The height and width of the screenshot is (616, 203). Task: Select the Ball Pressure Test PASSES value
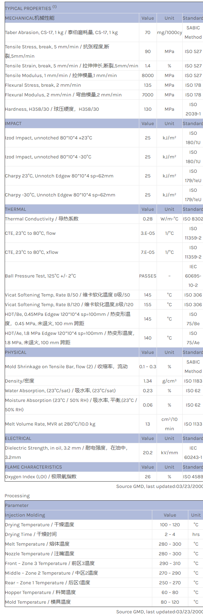(148, 276)
